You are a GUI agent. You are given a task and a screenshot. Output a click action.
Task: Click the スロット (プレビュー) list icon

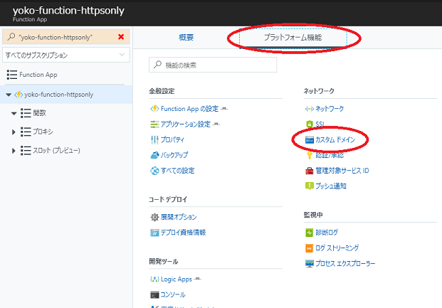(x=26, y=151)
